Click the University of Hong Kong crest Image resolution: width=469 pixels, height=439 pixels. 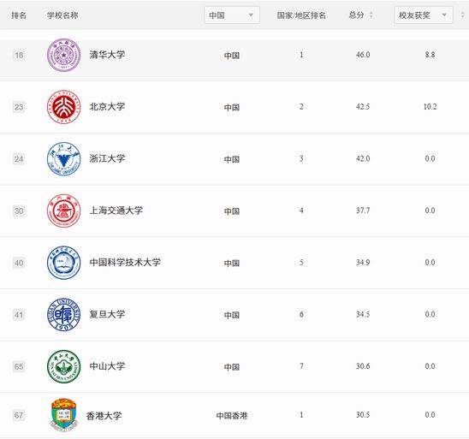[x=63, y=415]
